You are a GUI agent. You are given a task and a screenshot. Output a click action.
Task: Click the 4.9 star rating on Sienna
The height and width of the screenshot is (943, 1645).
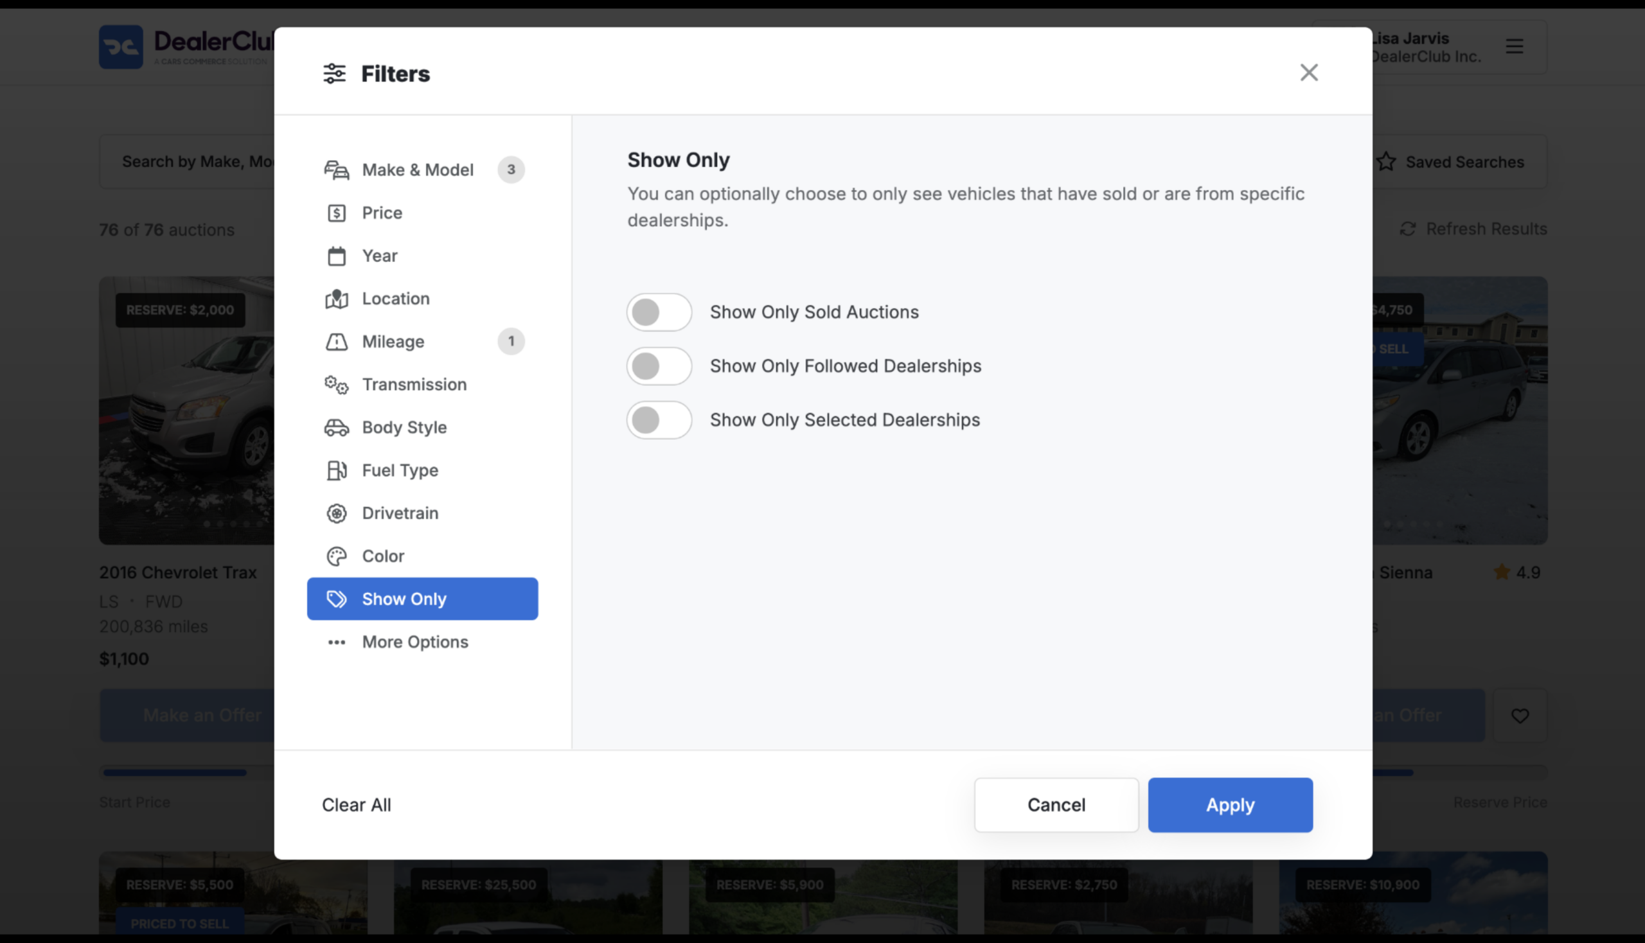coord(1516,572)
